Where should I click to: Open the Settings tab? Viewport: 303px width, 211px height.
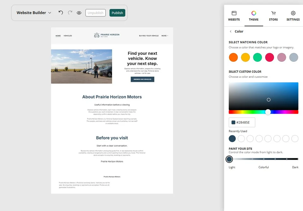tap(293, 16)
